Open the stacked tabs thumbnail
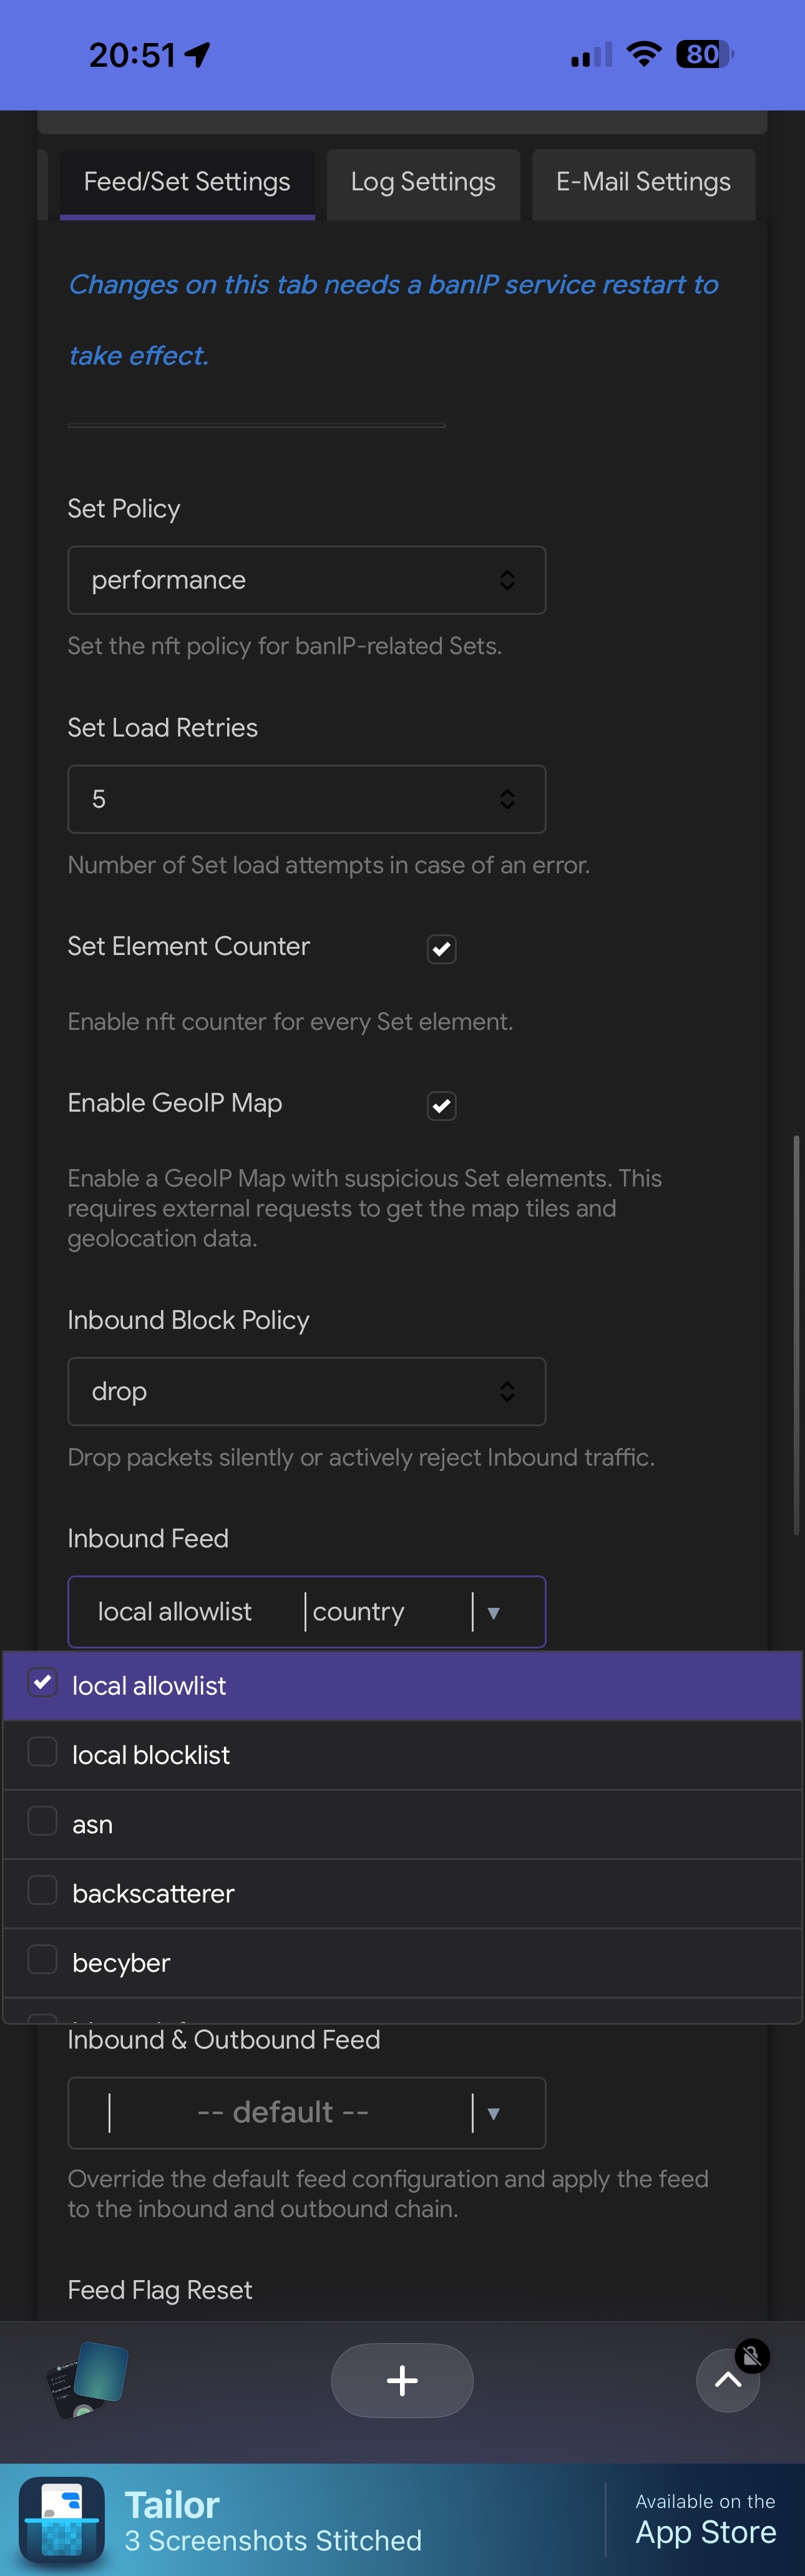 click(87, 2380)
